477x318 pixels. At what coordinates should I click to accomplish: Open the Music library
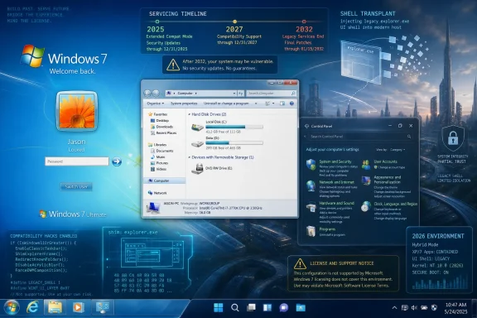tap(158, 157)
